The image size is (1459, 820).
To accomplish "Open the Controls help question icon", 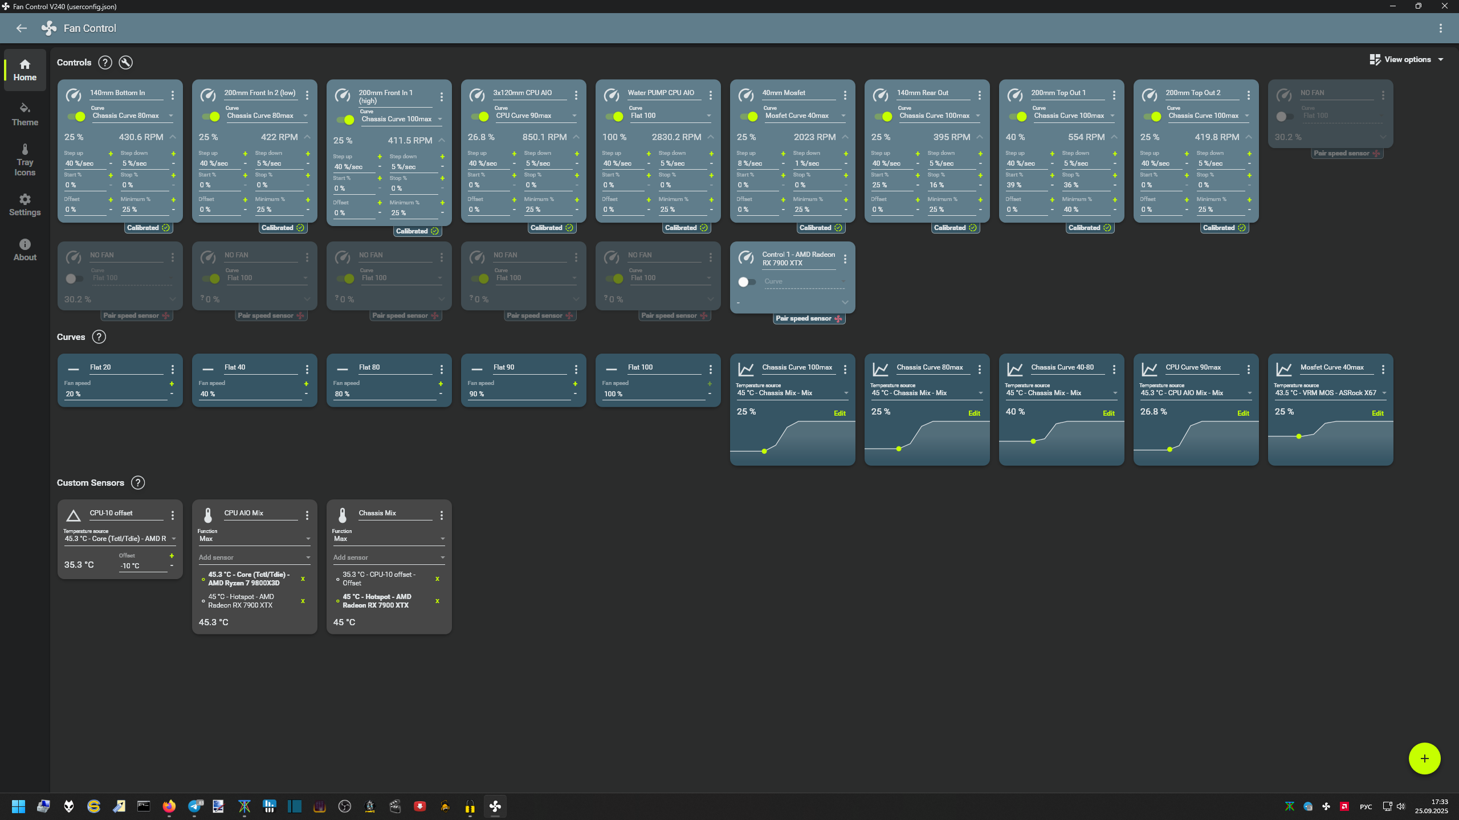I will pos(105,63).
